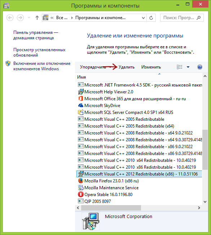
Task: Select Microsoft .NET Framework 4.5 SDK icon
Action: pyautogui.click(x=81, y=85)
